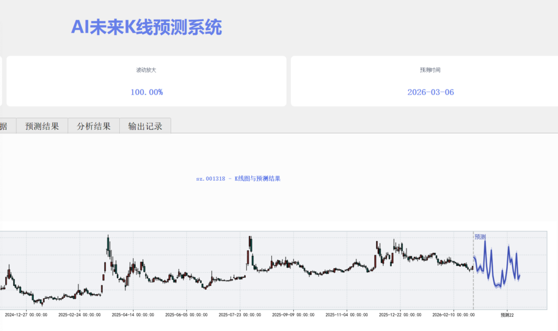Click the 2026-03-06 prediction date value
This screenshot has width=558, height=331.
[430, 92]
